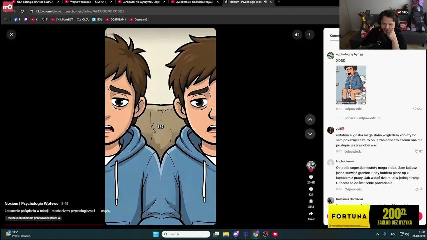Open Chrome from the taskbar
Viewport: 427px width, 240px height.
[255, 234]
